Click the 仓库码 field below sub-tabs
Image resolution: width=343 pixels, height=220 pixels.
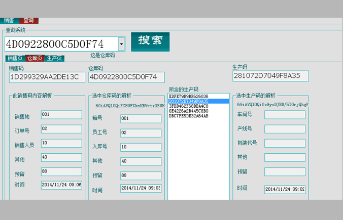point(126,77)
